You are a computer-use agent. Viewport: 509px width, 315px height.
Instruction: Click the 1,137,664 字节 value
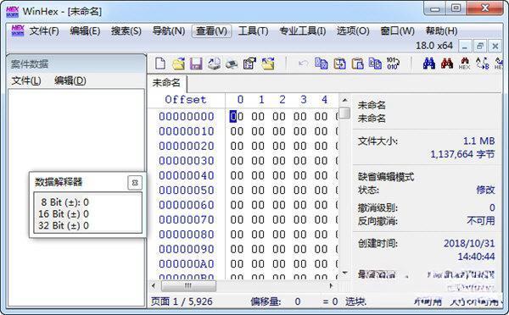462,154
